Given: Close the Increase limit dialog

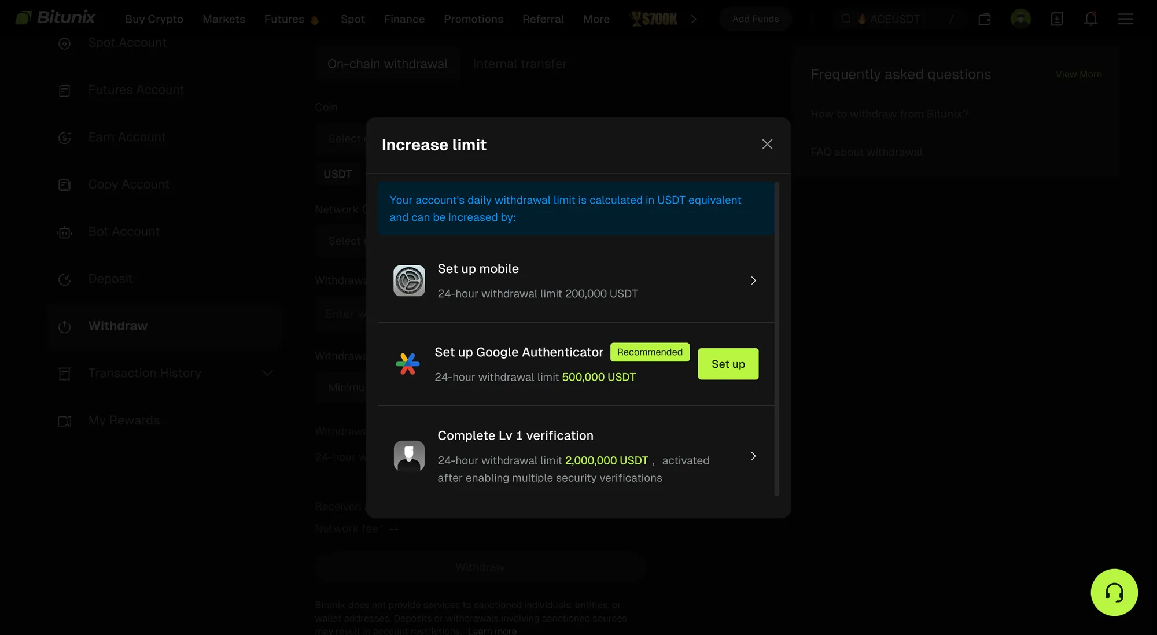Looking at the screenshot, I should pos(767,144).
